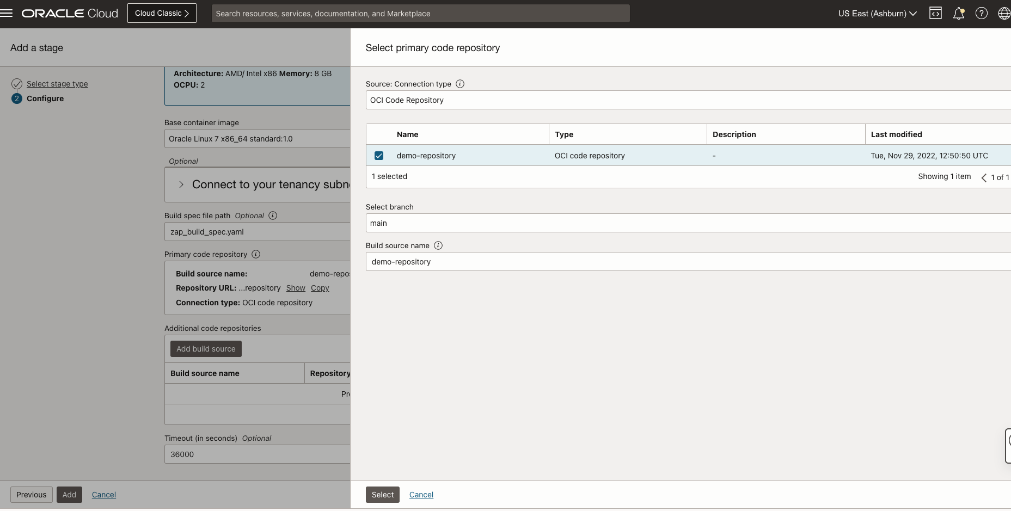Click the Select button in repository panel
This screenshot has width=1011, height=511.
pyautogui.click(x=382, y=495)
